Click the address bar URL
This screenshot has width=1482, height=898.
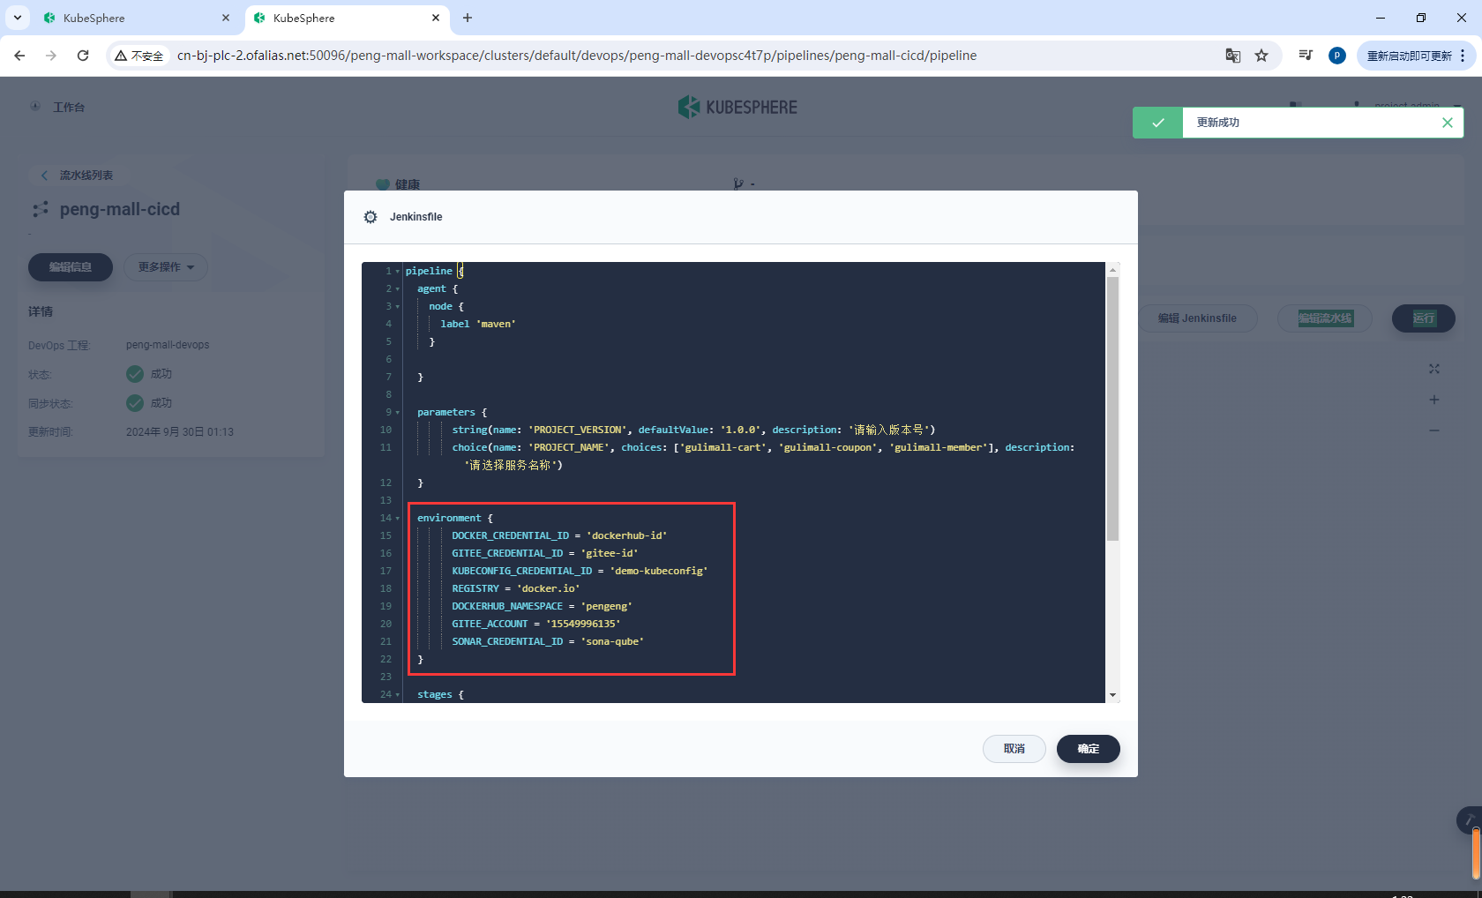pos(577,56)
